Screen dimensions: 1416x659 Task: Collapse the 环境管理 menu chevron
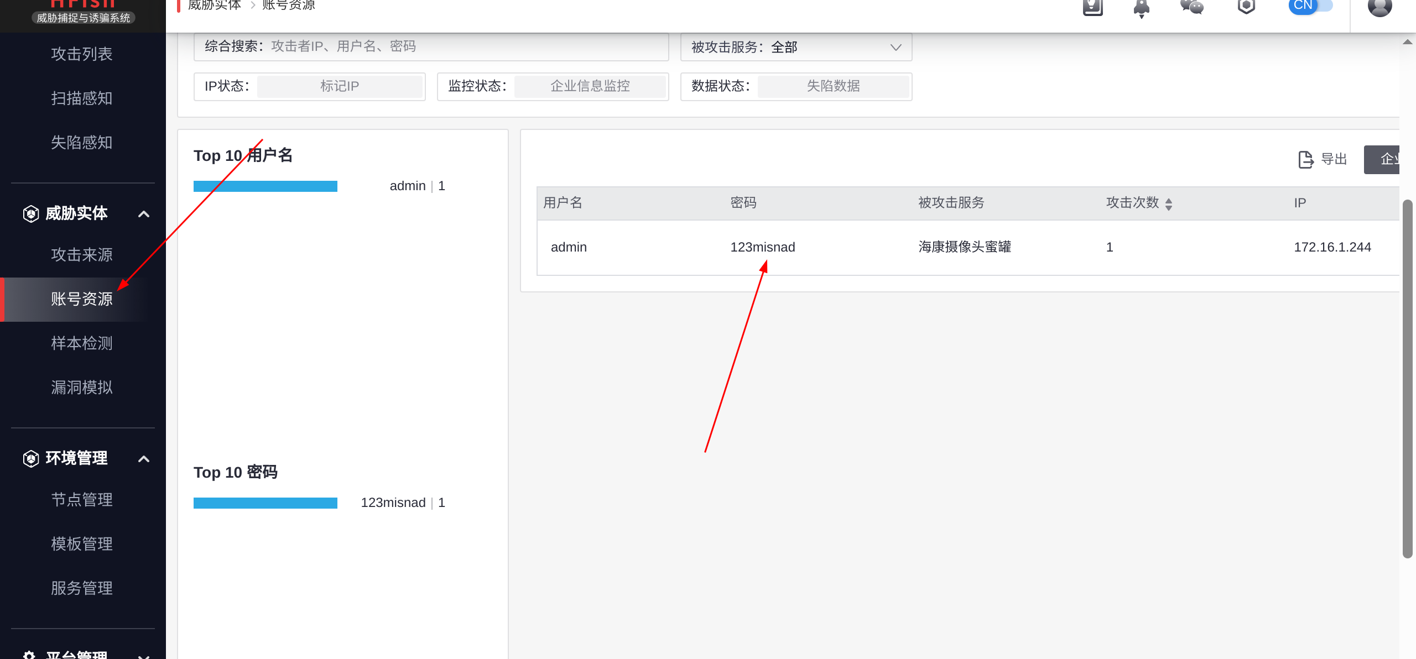[144, 459]
